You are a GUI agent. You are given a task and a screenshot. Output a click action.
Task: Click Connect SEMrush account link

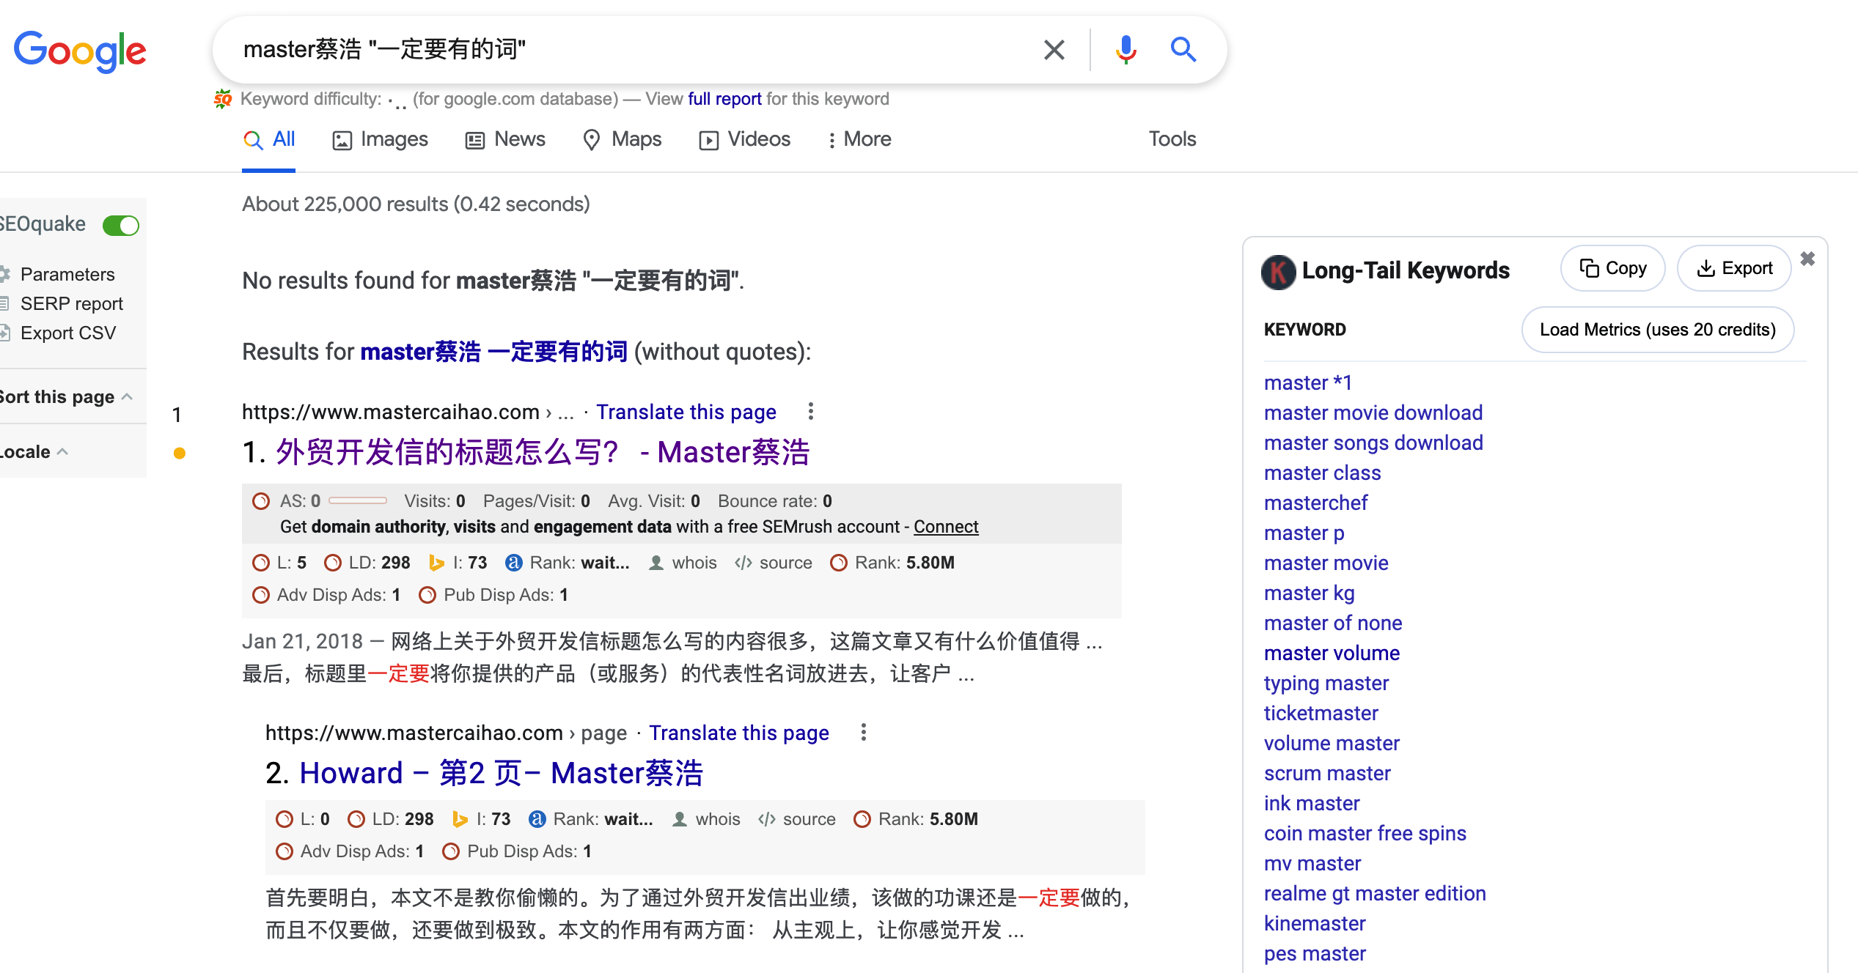click(946, 527)
